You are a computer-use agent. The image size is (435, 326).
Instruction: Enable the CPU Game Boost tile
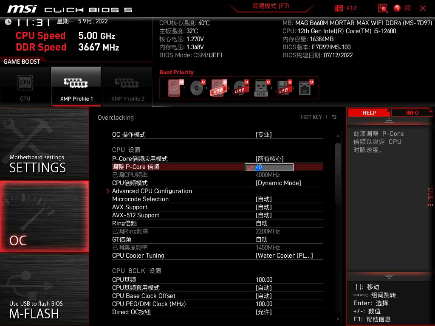pos(25,87)
